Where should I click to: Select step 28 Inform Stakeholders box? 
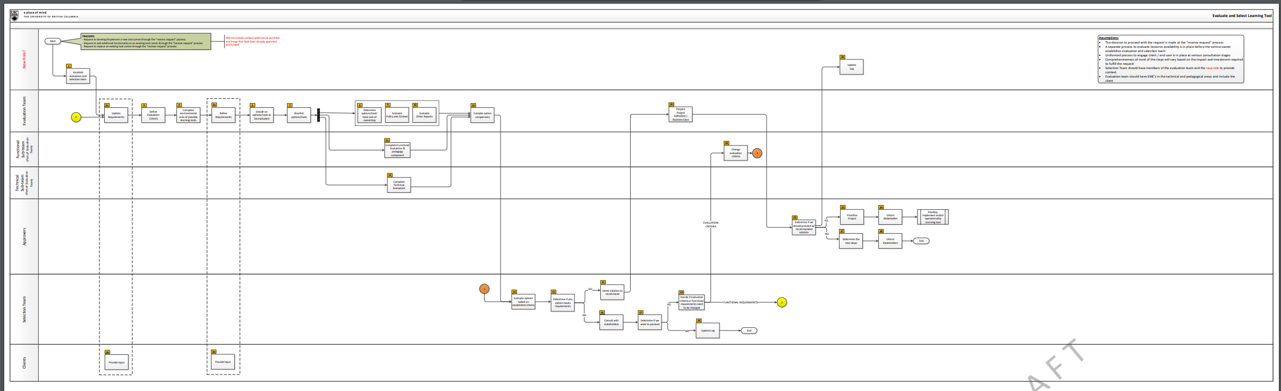(x=890, y=241)
